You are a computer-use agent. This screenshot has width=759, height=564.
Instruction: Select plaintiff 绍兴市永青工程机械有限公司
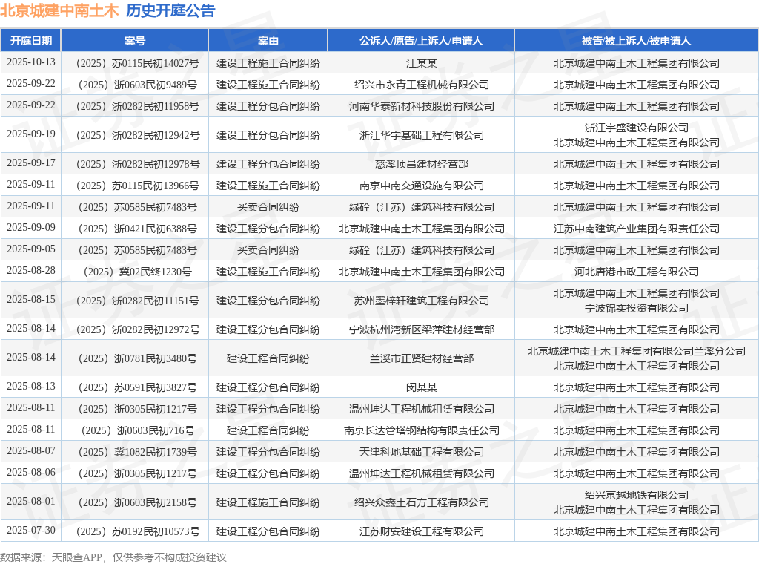coord(421,85)
